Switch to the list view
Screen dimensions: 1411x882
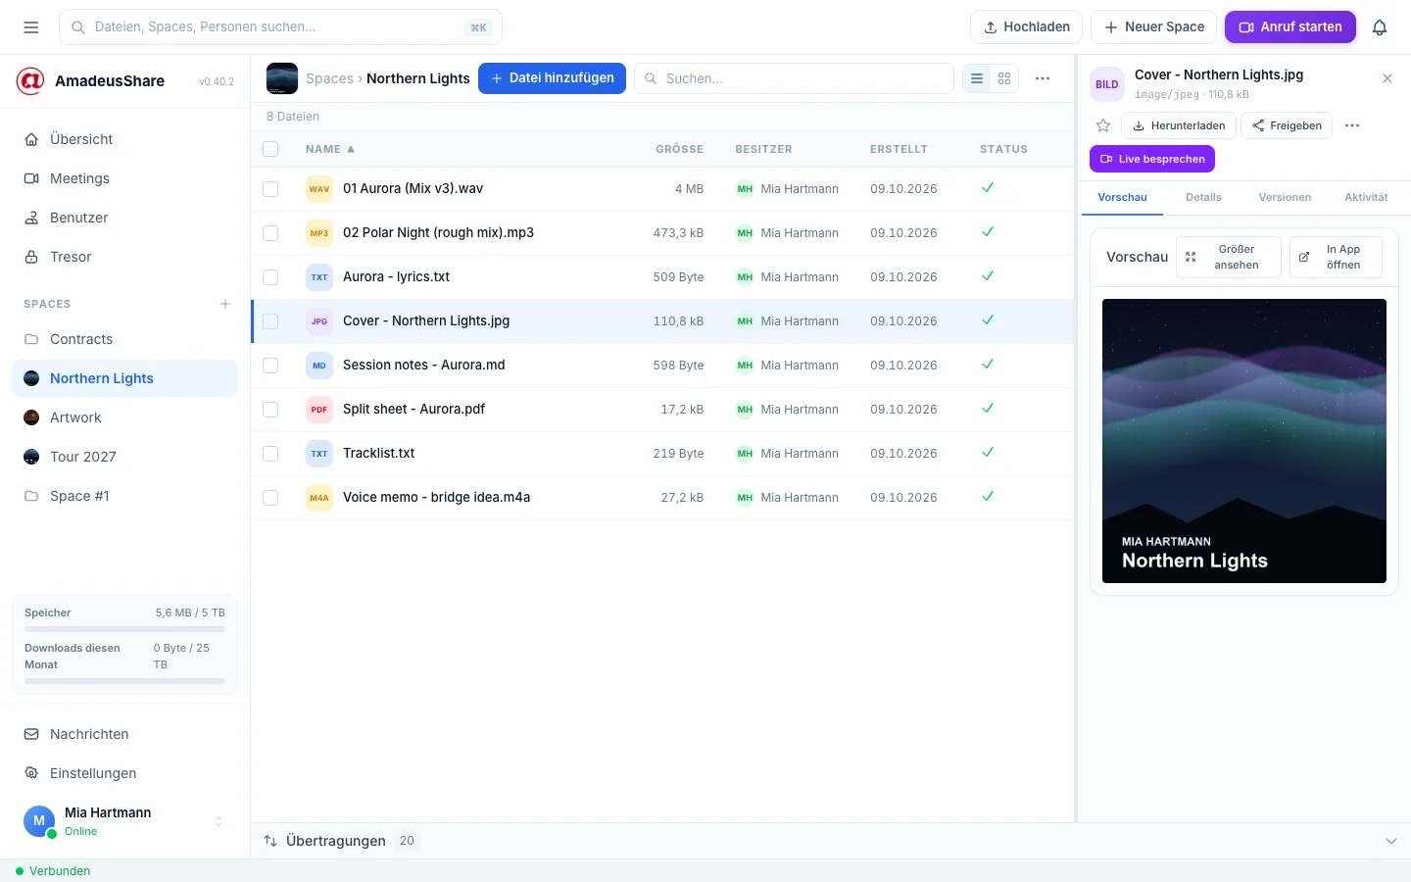pos(977,78)
